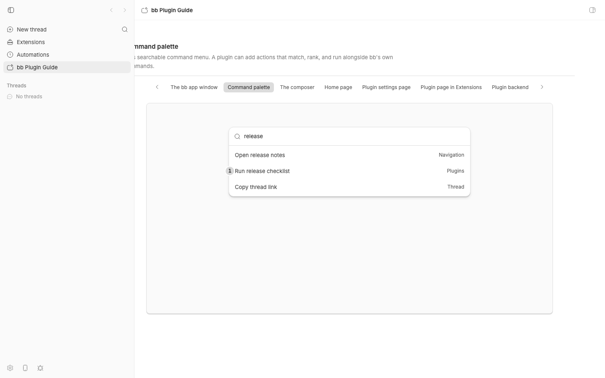The width and height of the screenshot is (605, 378).
Task: Click the chat bubble icon next to No threads
Action: point(10,97)
